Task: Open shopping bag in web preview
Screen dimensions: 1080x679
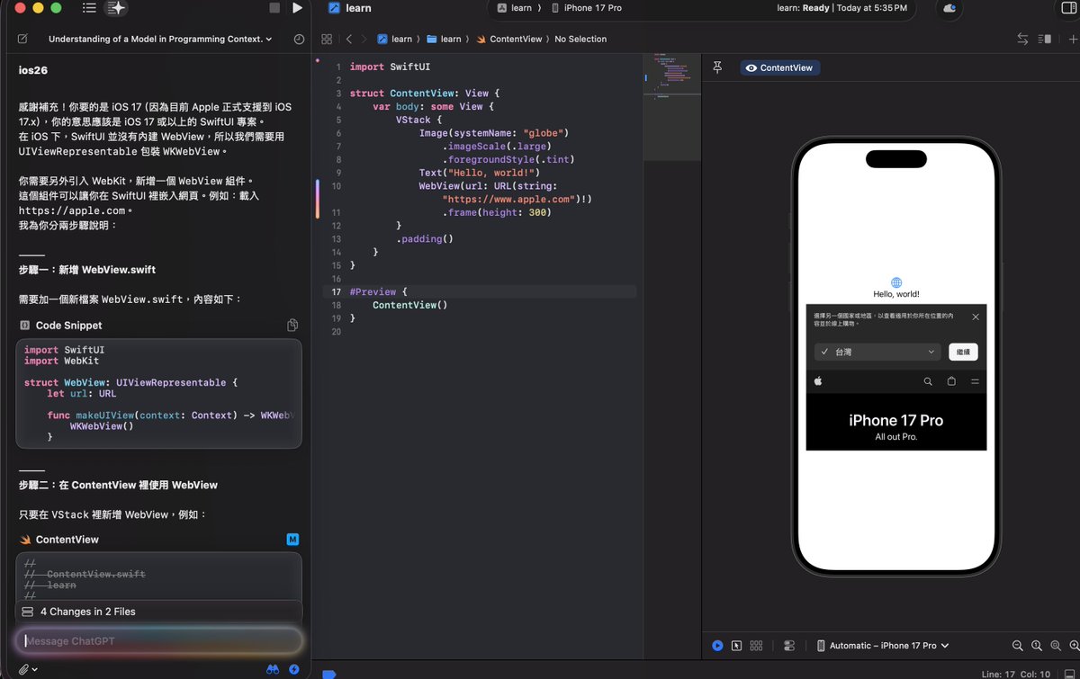Action: point(951,381)
